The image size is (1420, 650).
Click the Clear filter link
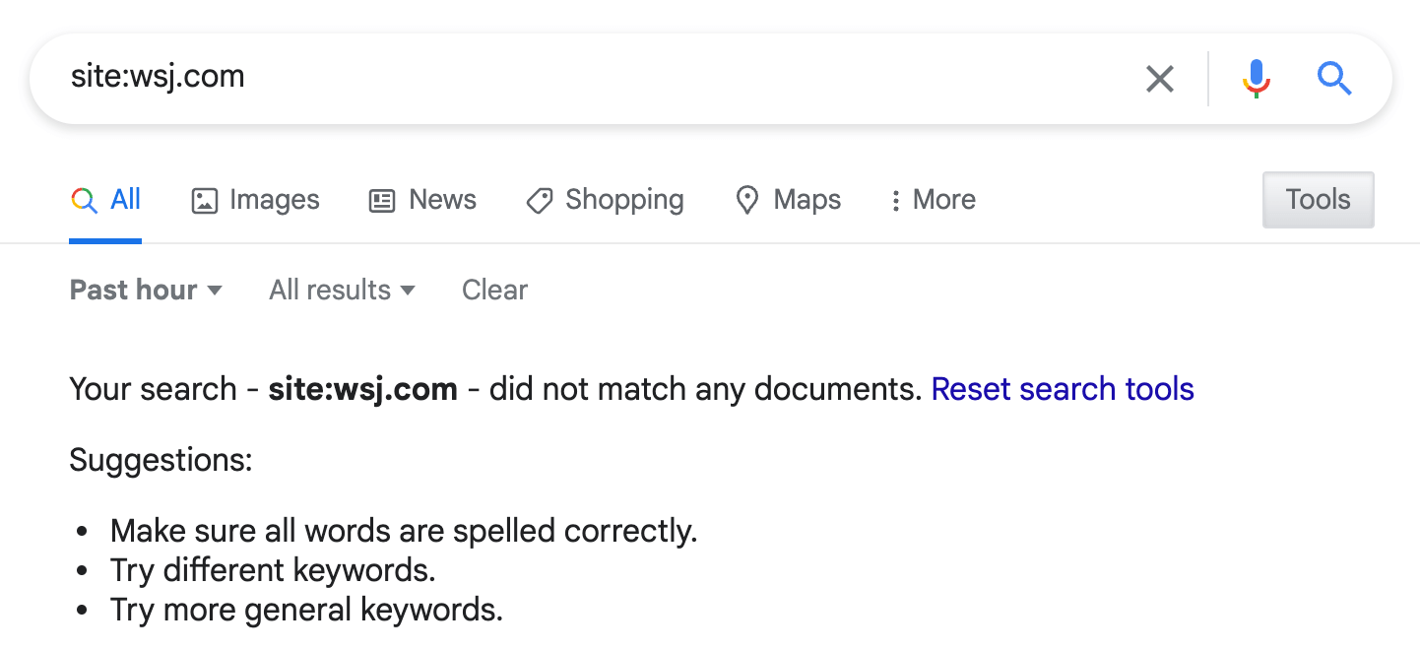pos(494,290)
